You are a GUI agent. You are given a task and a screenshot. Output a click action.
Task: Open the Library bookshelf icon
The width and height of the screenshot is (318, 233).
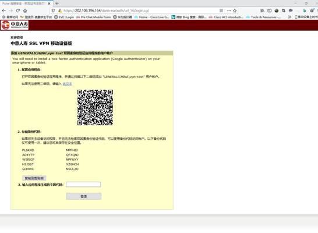[x=262, y=10]
